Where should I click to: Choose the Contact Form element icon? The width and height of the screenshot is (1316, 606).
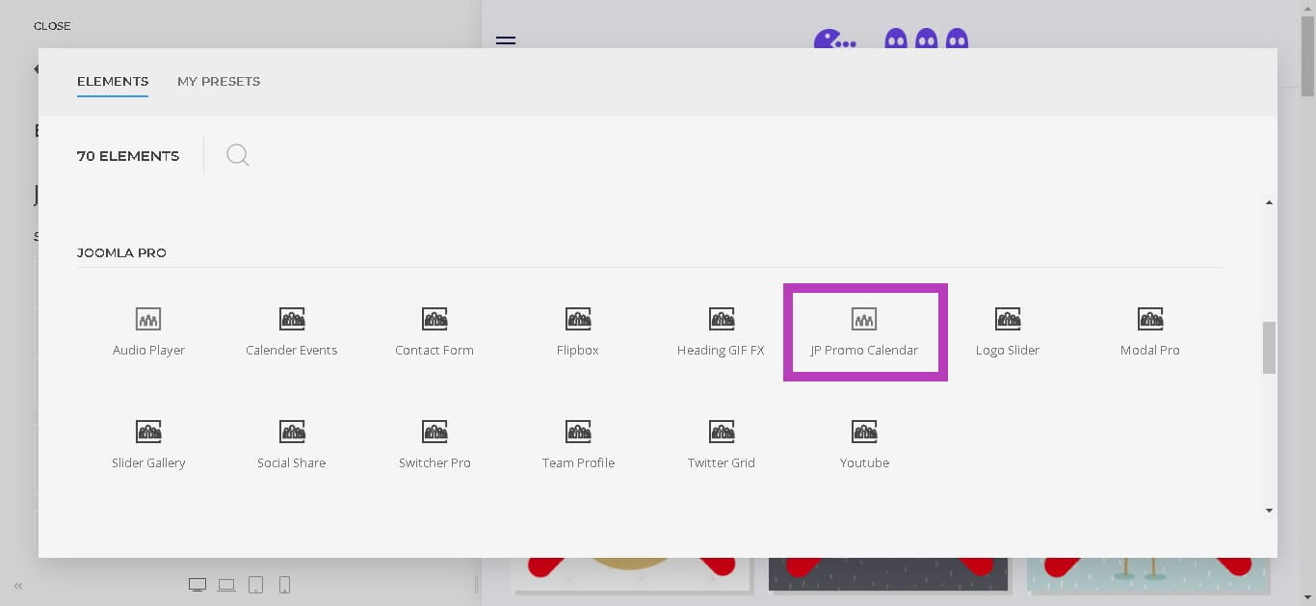434,319
